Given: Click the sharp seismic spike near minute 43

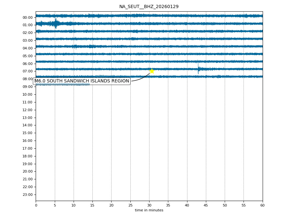Looking at the screenshot, I should coord(198,67).
